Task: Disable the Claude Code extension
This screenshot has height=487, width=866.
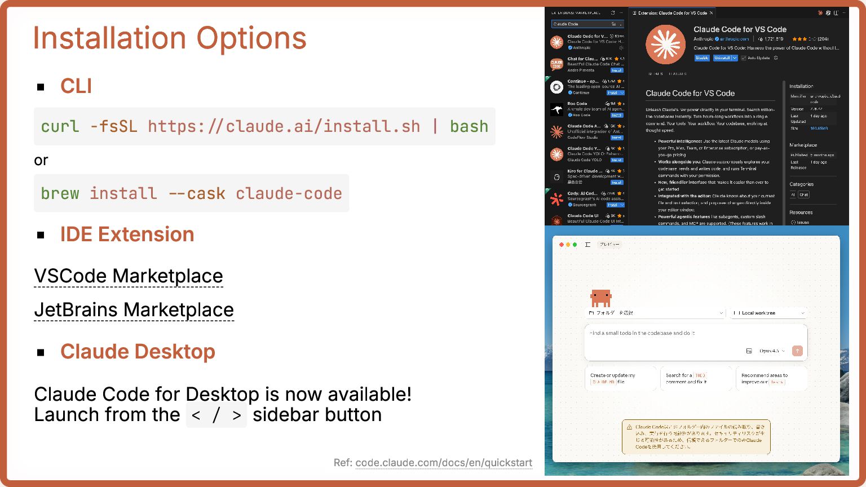Action: 702,58
